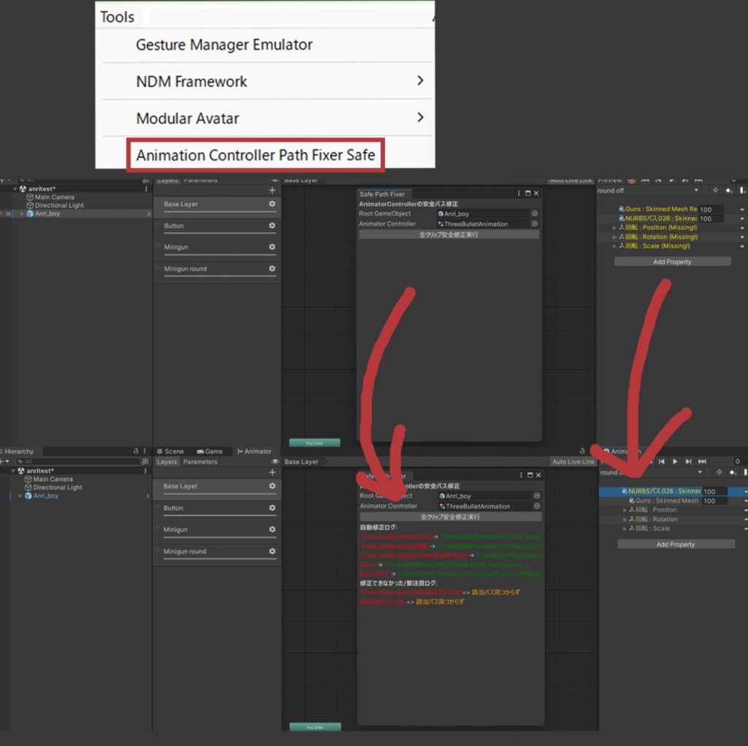Click the Add Property button
This screenshot has width=748, height=746.
coord(676,544)
